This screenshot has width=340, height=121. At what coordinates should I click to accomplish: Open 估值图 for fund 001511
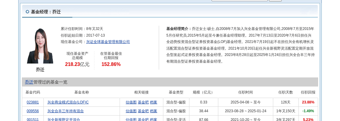(131, 119)
